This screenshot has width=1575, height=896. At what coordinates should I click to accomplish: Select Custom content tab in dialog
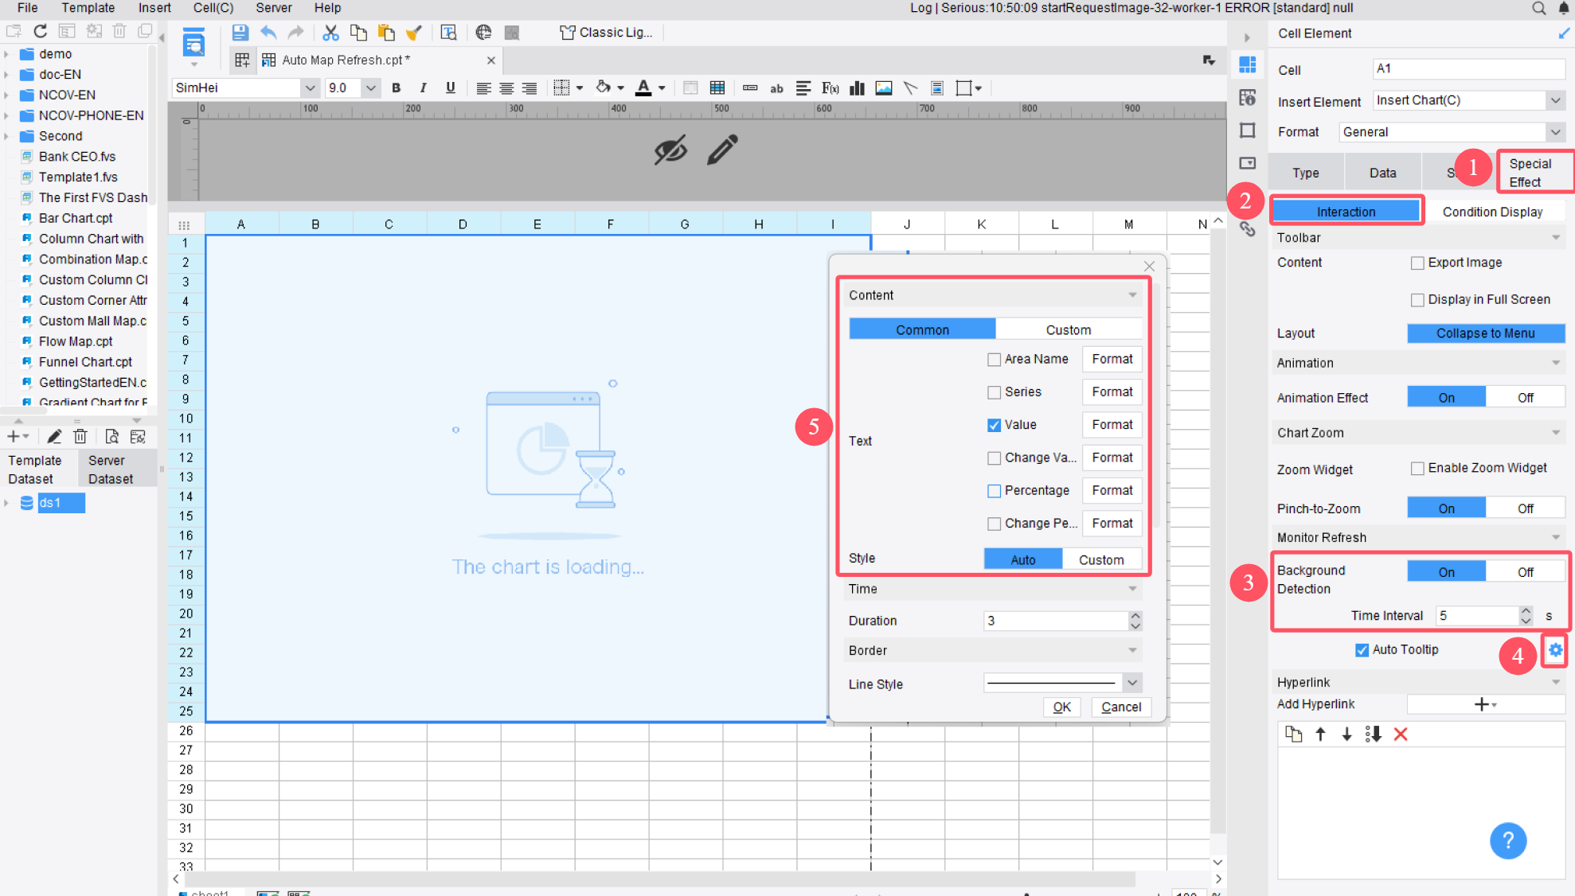coord(1068,330)
